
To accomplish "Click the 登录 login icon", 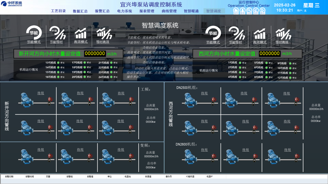I will tap(242, 11).
